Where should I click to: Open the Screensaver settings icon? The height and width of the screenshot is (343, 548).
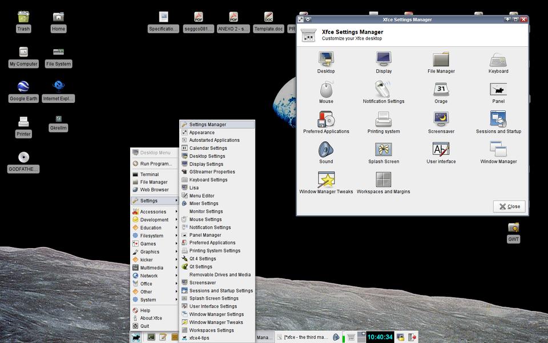coord(441,120)
